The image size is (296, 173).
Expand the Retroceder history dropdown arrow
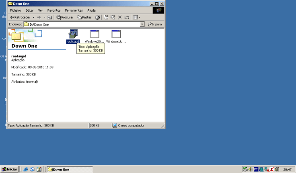(33, 17)
